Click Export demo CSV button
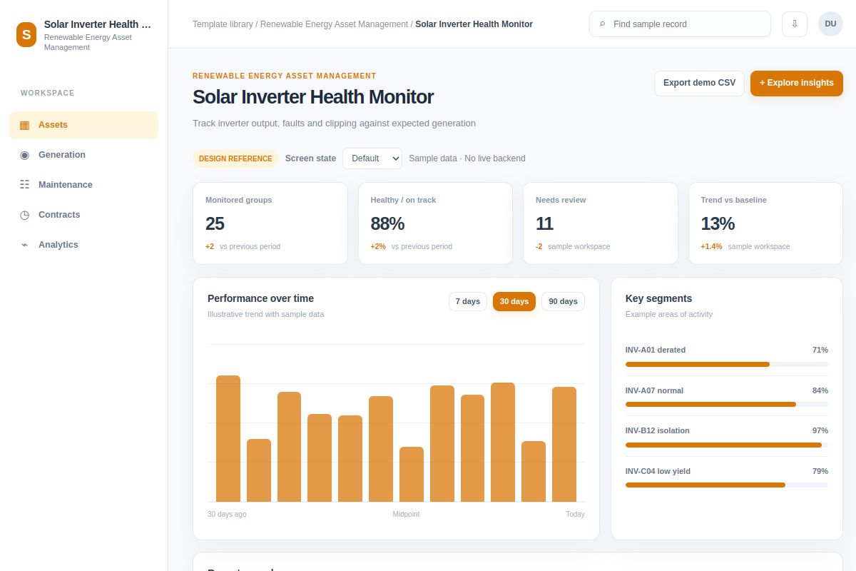 699,83
